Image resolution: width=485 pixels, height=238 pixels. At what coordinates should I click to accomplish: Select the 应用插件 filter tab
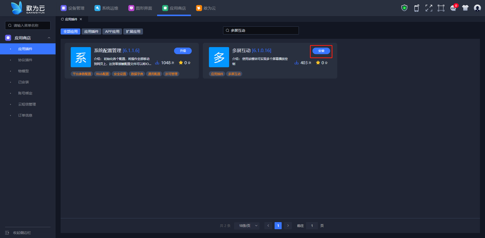91,31
